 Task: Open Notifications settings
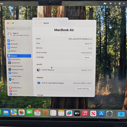click(x=15, y=88)
